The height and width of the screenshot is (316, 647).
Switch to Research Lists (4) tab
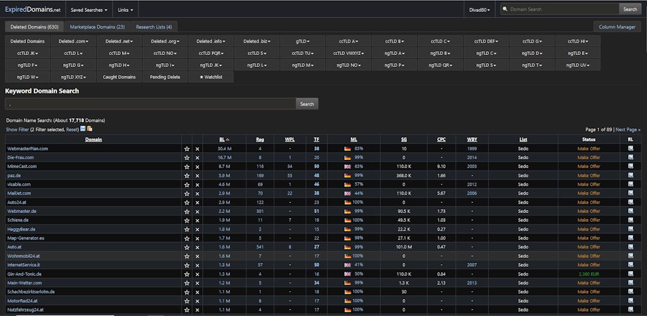154,27
